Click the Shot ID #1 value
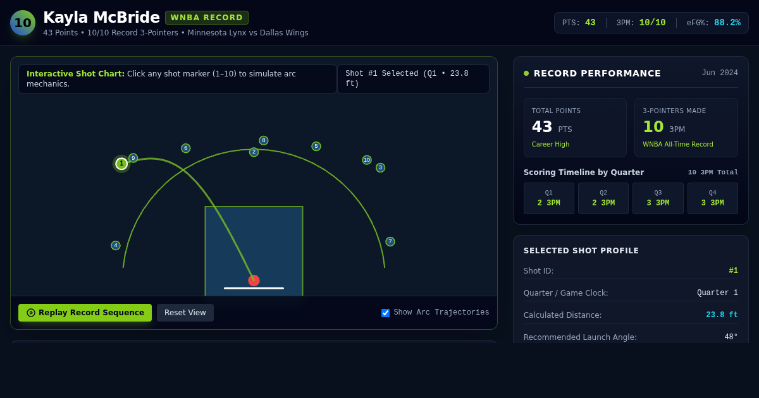The height and width of the screenshot is (398, 759). (733, 271)
